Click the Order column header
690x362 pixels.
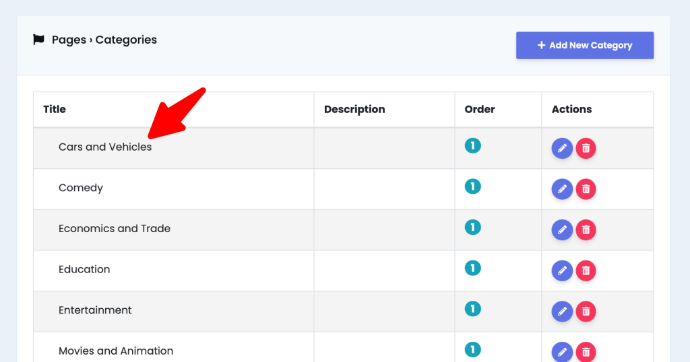coord(480,110)
